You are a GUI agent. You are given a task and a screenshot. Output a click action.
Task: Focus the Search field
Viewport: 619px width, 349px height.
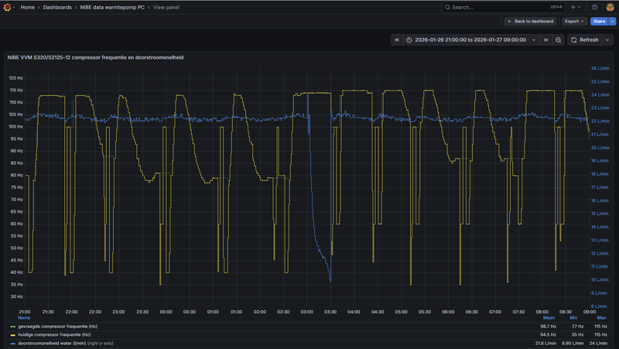pyautogui.click(x=504, y=7)
